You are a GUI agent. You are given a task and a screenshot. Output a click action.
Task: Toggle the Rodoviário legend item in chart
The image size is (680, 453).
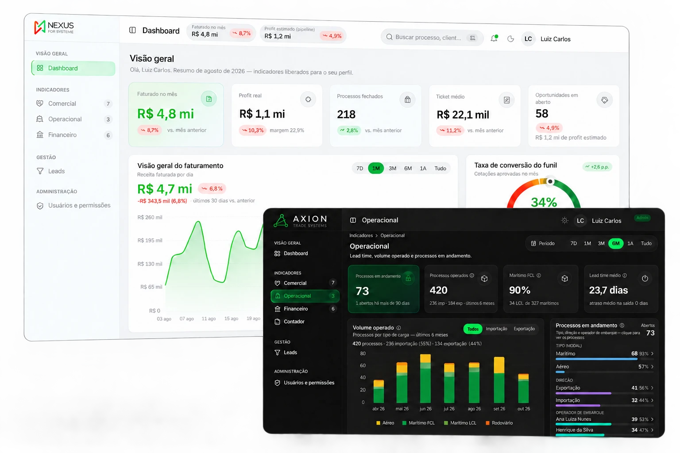click(x=499, y=423)
